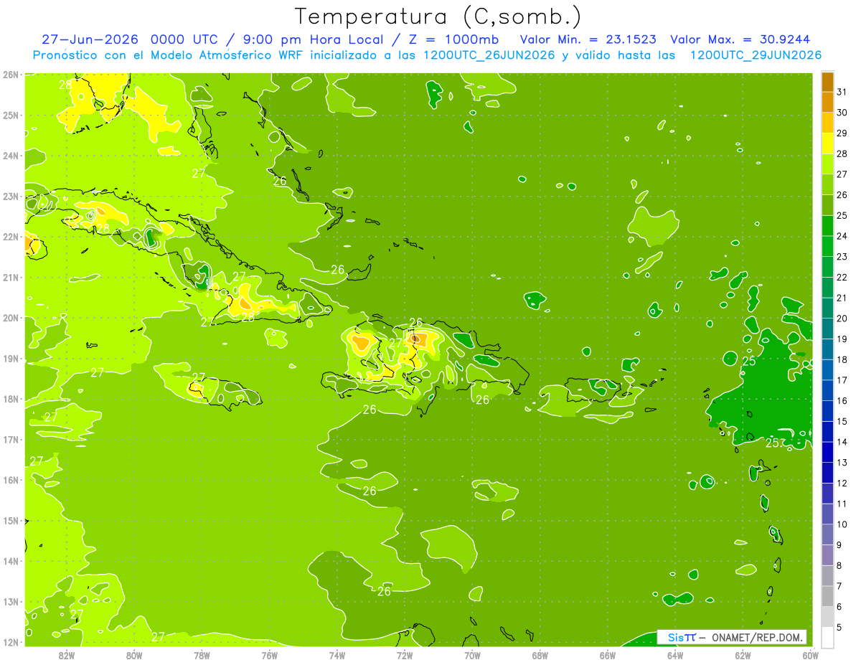
Task: Click the colorbar label '28'
Action: pyautogui.click(x=842, y=154)
